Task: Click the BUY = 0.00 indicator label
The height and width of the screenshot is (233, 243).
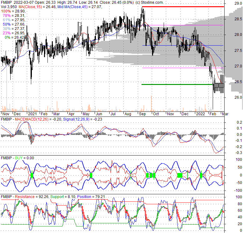Action: tap(24, 158)
